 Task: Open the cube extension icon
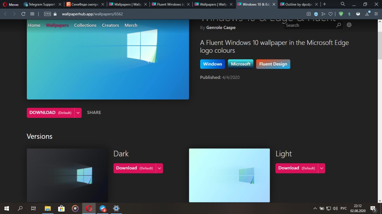(x=358, y=14)
